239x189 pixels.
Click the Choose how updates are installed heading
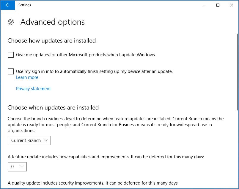[x=51, y=40]
